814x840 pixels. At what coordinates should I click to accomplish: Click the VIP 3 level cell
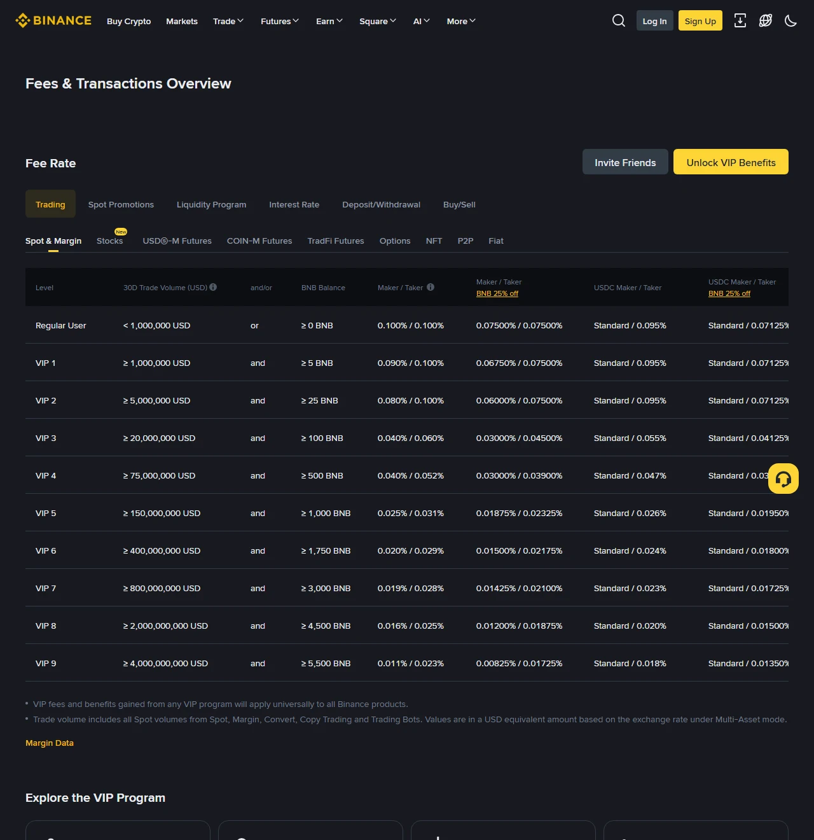pos(46,438)
